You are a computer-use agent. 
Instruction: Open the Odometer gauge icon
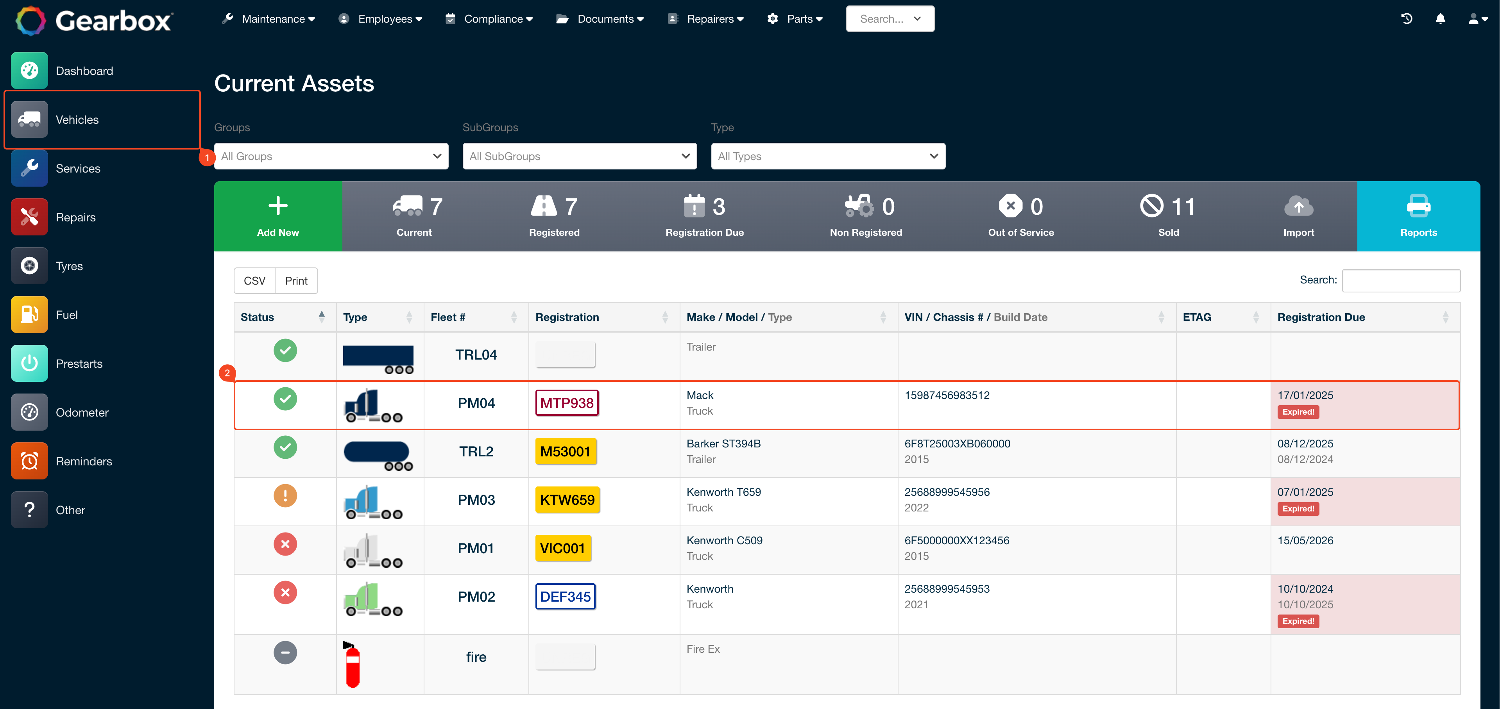click(29, 412)
